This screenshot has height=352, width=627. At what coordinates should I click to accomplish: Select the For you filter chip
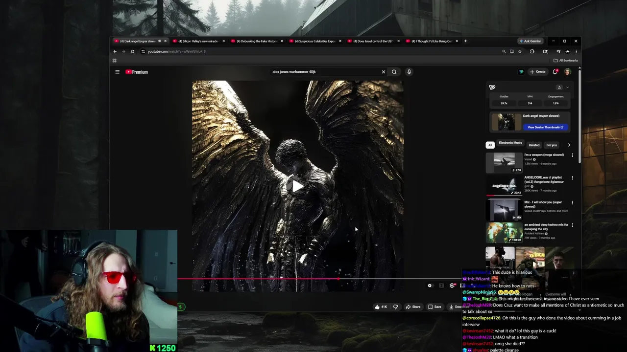click(x=552, y=145)
